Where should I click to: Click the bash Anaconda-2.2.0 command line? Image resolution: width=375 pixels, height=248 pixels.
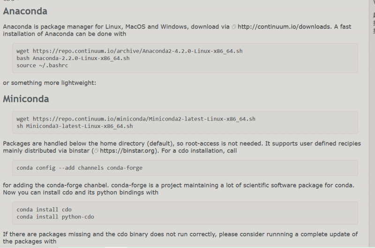[73, 58]
